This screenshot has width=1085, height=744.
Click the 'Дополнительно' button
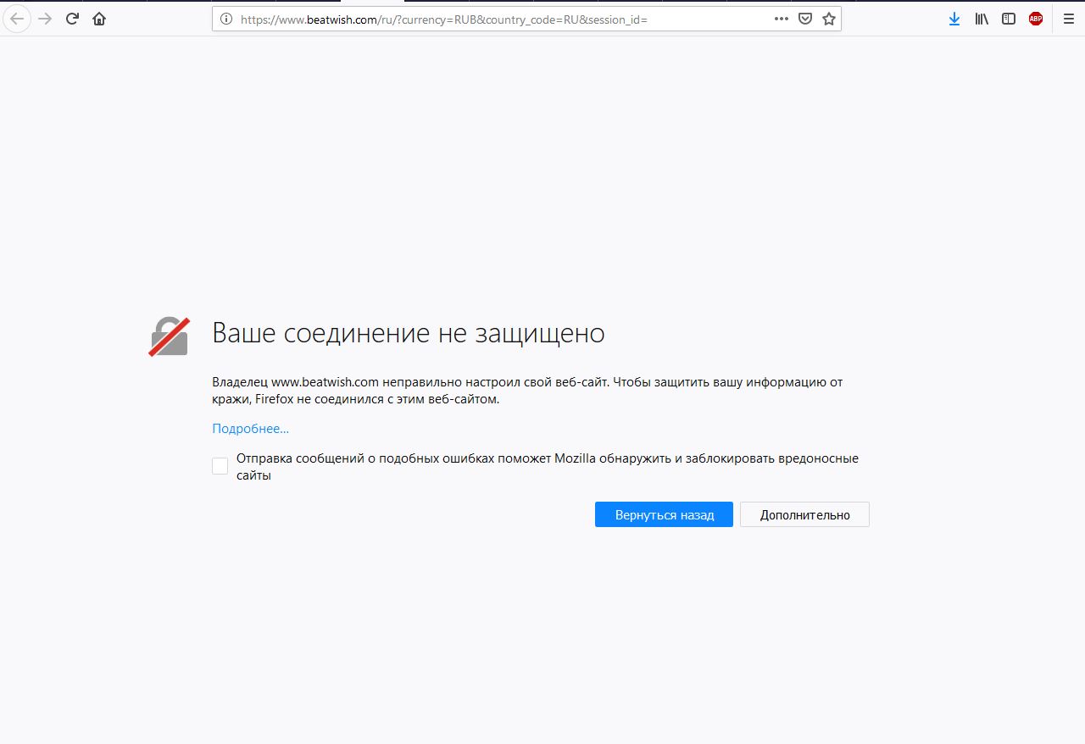[804, 514]
